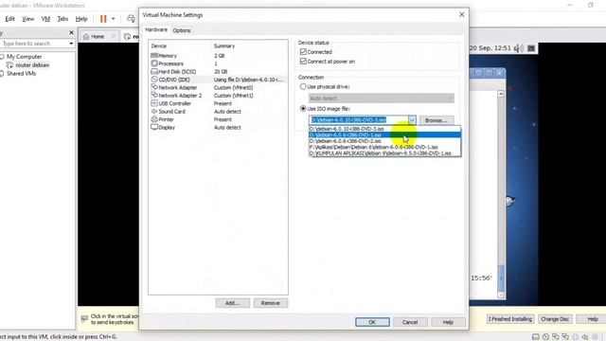606x341 pixels.
Task: Switch to the Hardware tab
Action: click(x=156, y=29)
